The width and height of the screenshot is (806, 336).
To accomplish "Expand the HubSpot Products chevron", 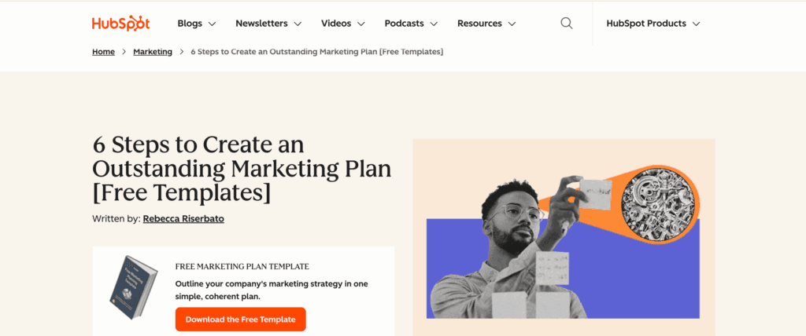I will (x=696, y=24).
